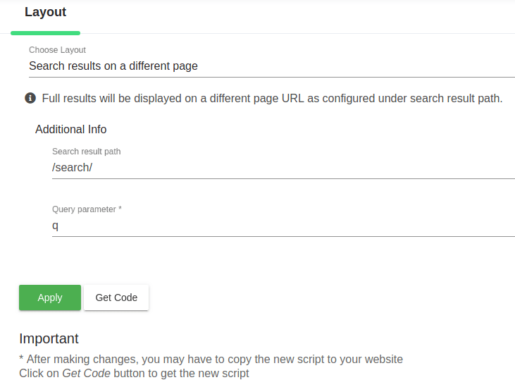Click the 'After making changes' note line
515x380 pixels.
211,360
